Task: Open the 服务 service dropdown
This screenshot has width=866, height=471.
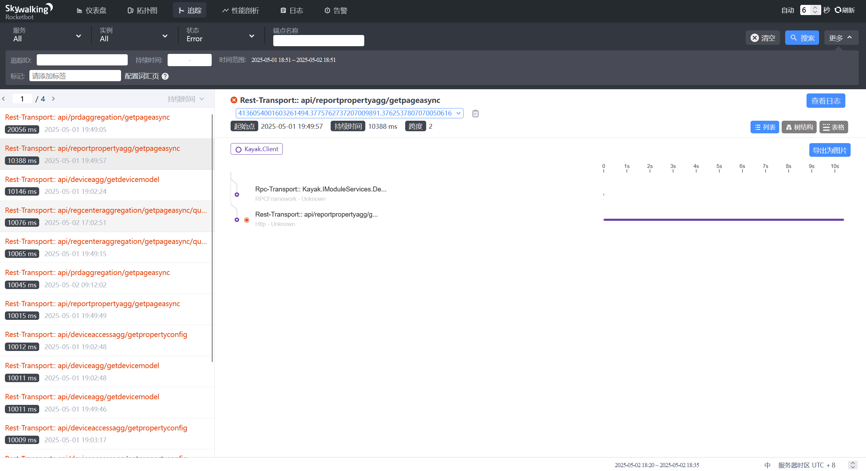Action: [47, 35]
